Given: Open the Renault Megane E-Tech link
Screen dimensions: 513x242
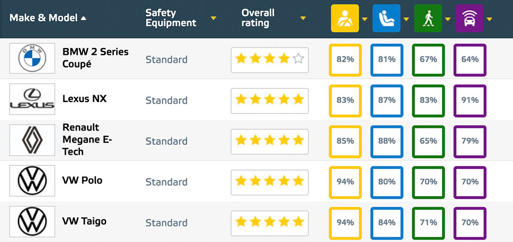Looking at the screenshot, I should (87, 139).
